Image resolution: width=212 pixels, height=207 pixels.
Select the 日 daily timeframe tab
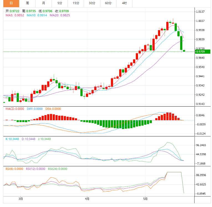click(x=11, y=3)
